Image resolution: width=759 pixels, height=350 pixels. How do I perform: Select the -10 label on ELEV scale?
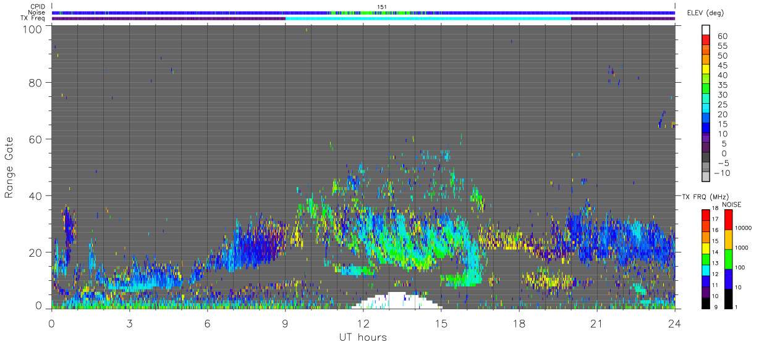[x=723, y=173]
